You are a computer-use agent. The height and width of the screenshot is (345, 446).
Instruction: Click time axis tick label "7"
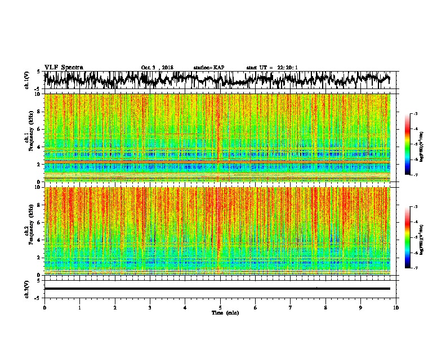291,308
